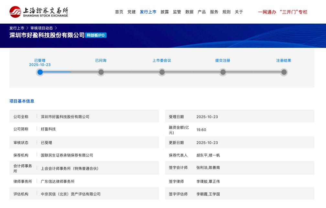This screenshot has height=208, width=326.
Task: Click the 科创板IPO badge
Action: point(96,35)
